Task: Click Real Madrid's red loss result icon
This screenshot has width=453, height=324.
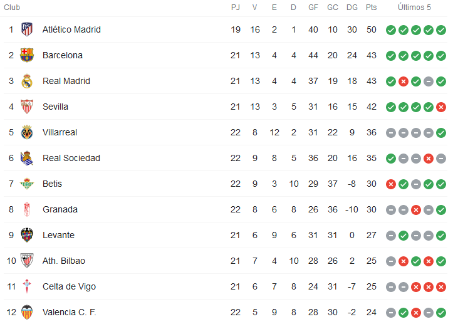Action: pos(404,81)
